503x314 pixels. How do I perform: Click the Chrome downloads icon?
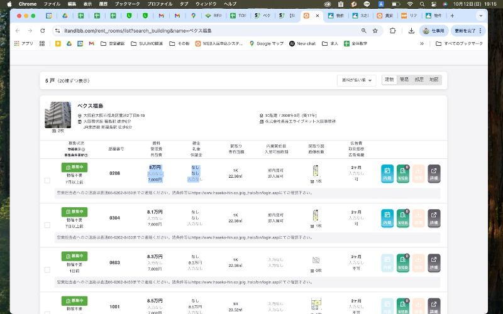click(411, 30)
